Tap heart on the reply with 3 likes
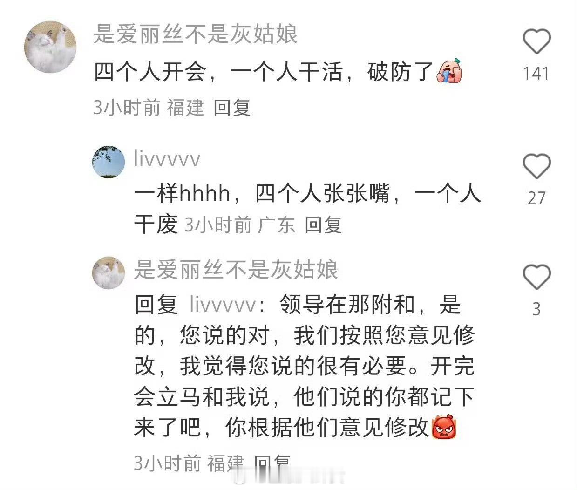This screenshot has width=577, height=490. [x=536, y=277]
